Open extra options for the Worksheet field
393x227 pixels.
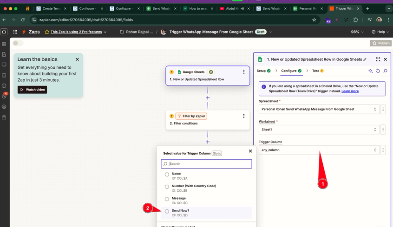(383, 130)
